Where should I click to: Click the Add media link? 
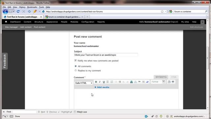[102, 87]
